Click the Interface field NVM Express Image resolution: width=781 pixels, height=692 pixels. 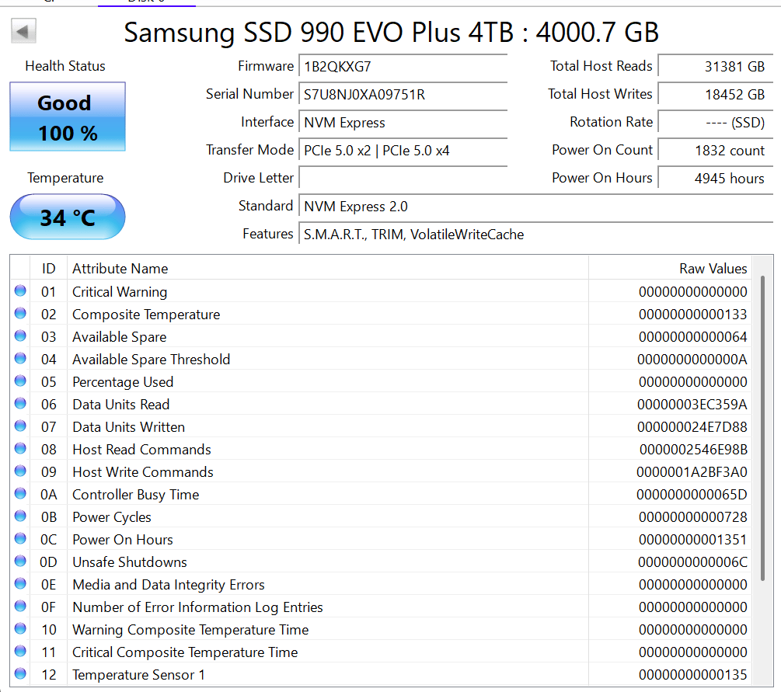(x=403, y=122)
